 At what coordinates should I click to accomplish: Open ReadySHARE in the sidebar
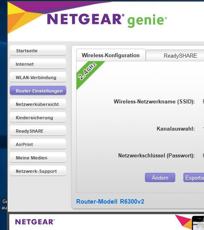(38, 131)
